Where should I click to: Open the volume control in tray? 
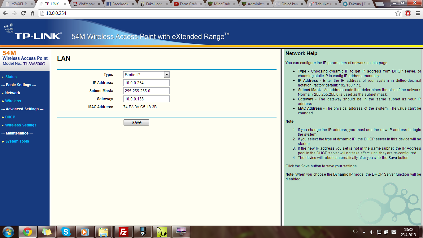372,232
